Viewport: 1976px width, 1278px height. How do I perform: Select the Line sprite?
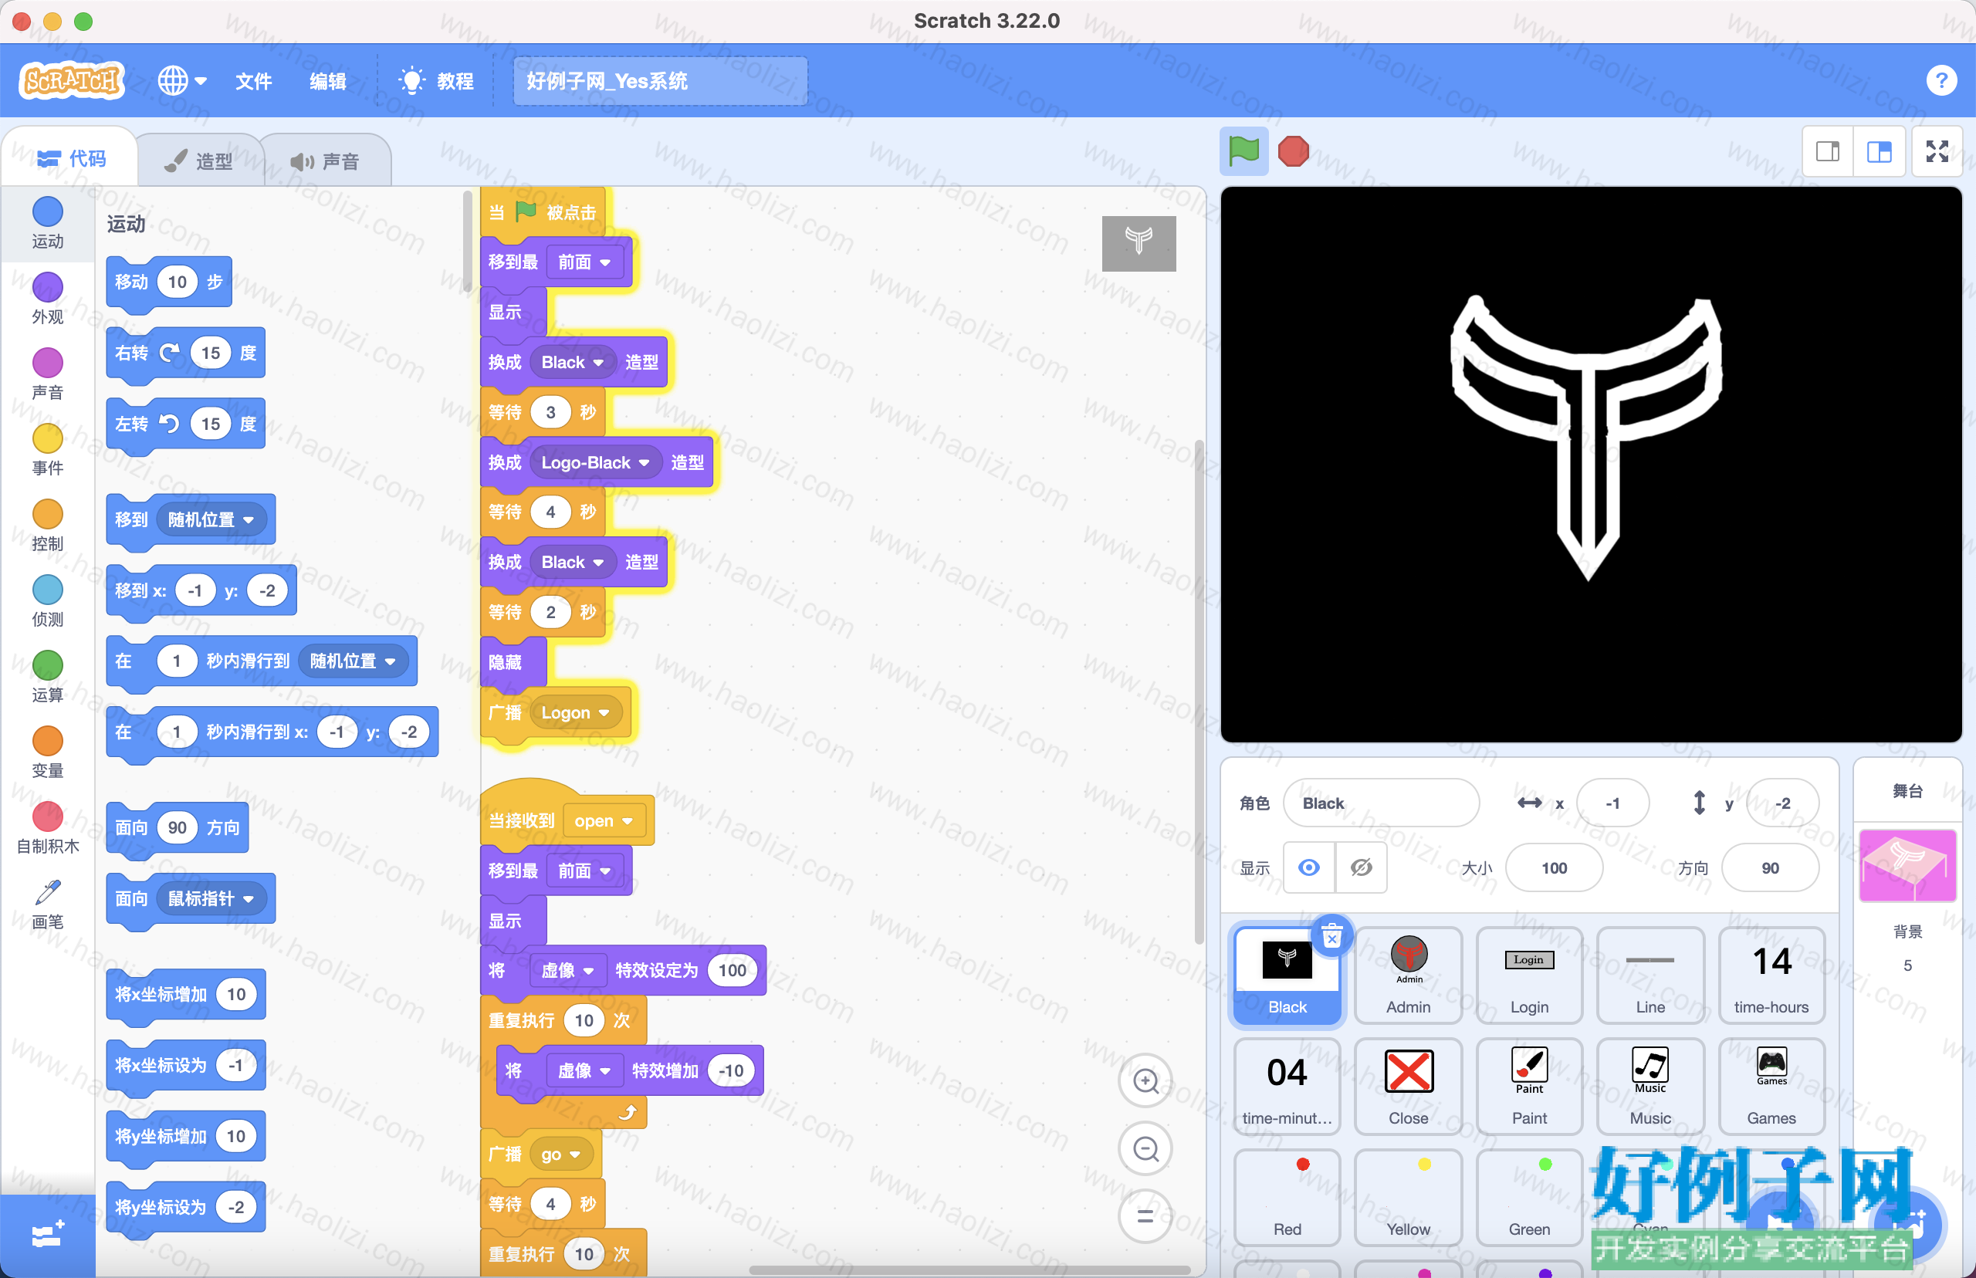tap(1649, 975)
